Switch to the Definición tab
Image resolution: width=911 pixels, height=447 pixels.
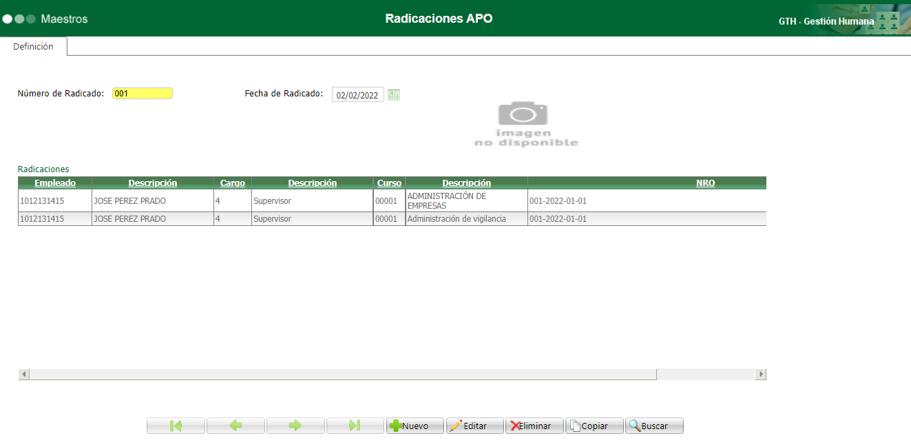pos(34,46)
